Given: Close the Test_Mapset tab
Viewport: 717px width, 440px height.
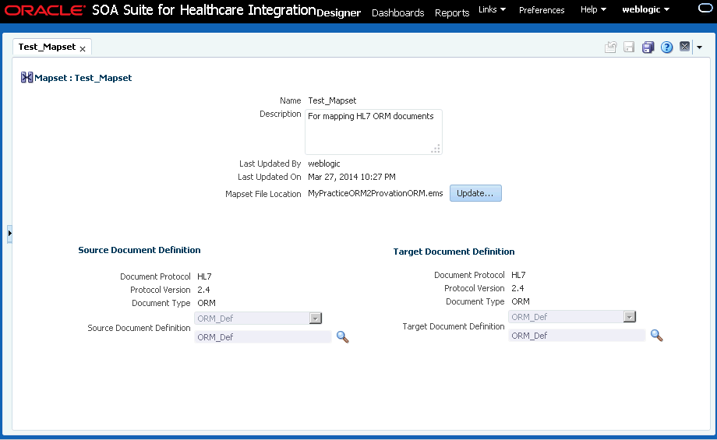Looking at the screenshot, I should pyautogui.click(x=83, y=49).
